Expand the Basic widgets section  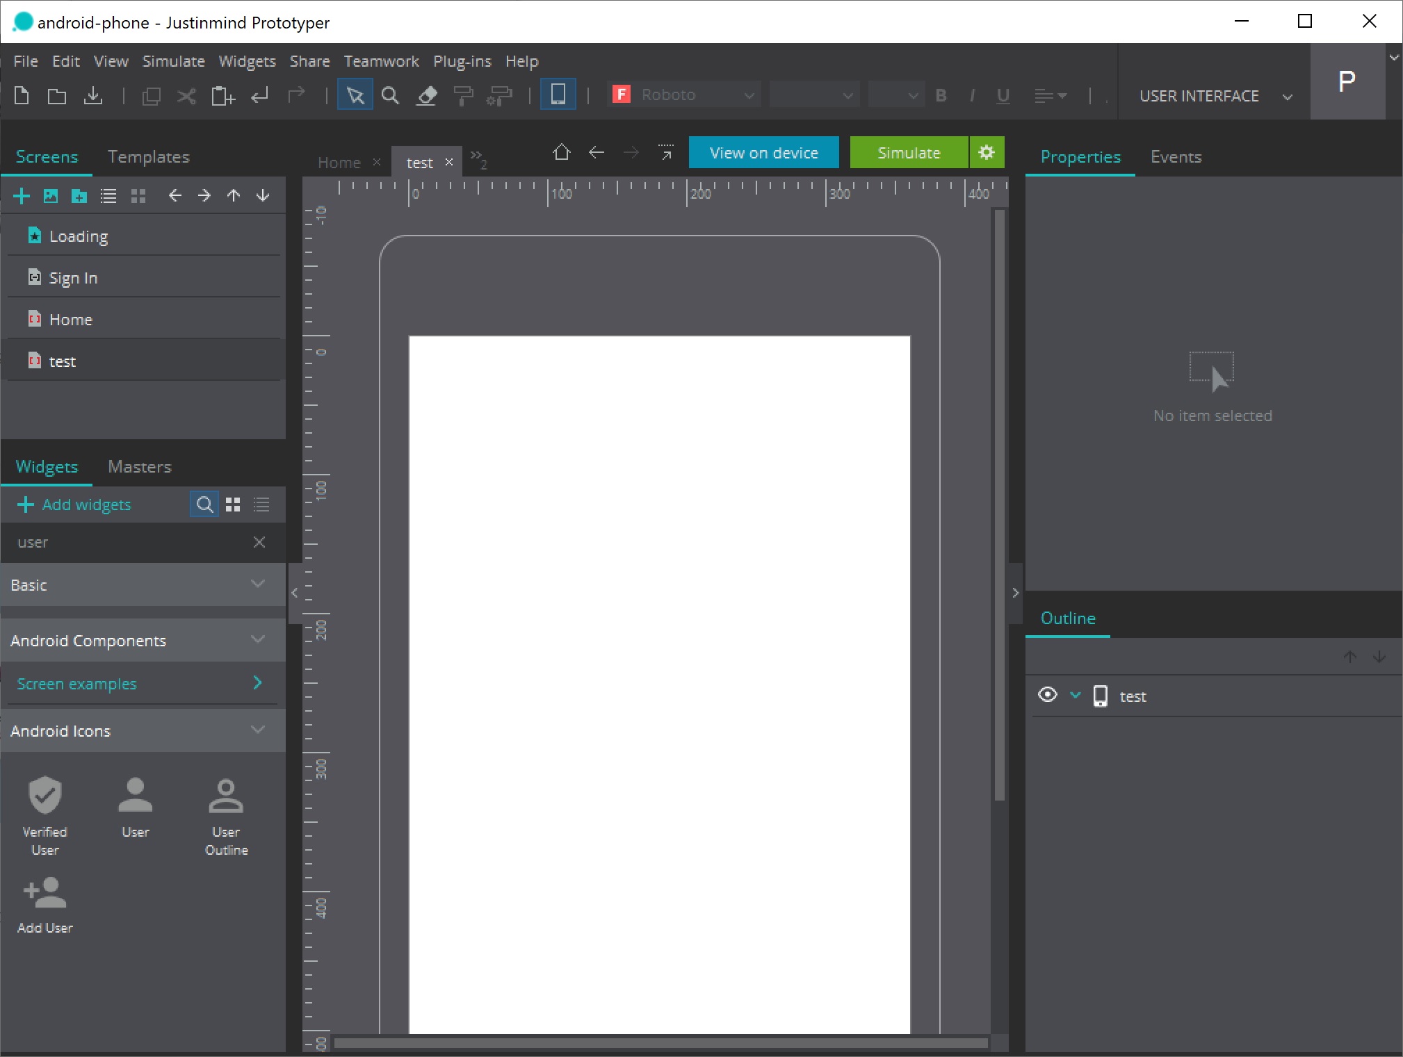258,584
